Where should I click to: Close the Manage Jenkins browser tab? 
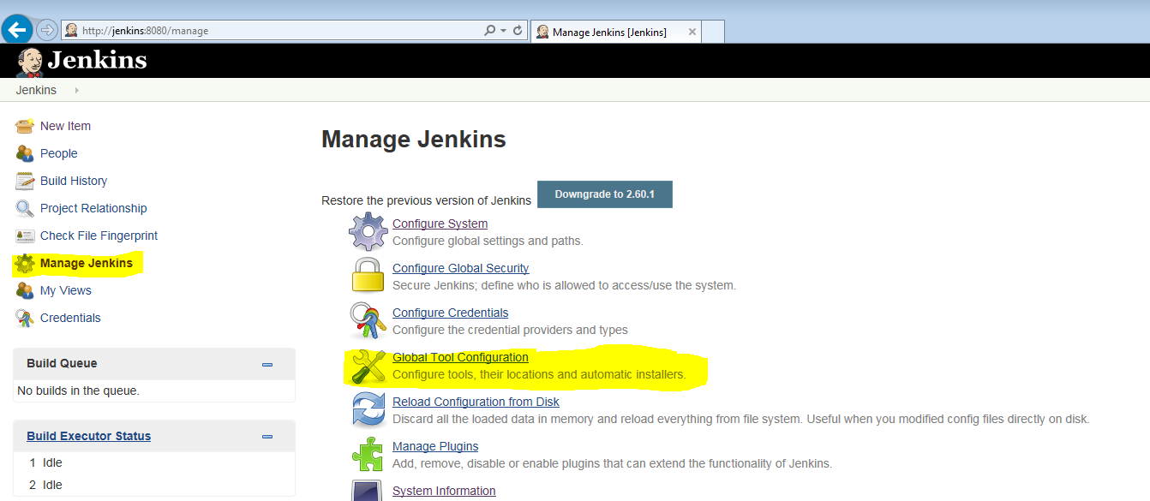click(691, 32)
